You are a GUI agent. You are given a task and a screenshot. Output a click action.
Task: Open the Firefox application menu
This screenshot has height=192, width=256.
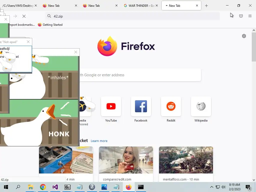tap(250, 16)
